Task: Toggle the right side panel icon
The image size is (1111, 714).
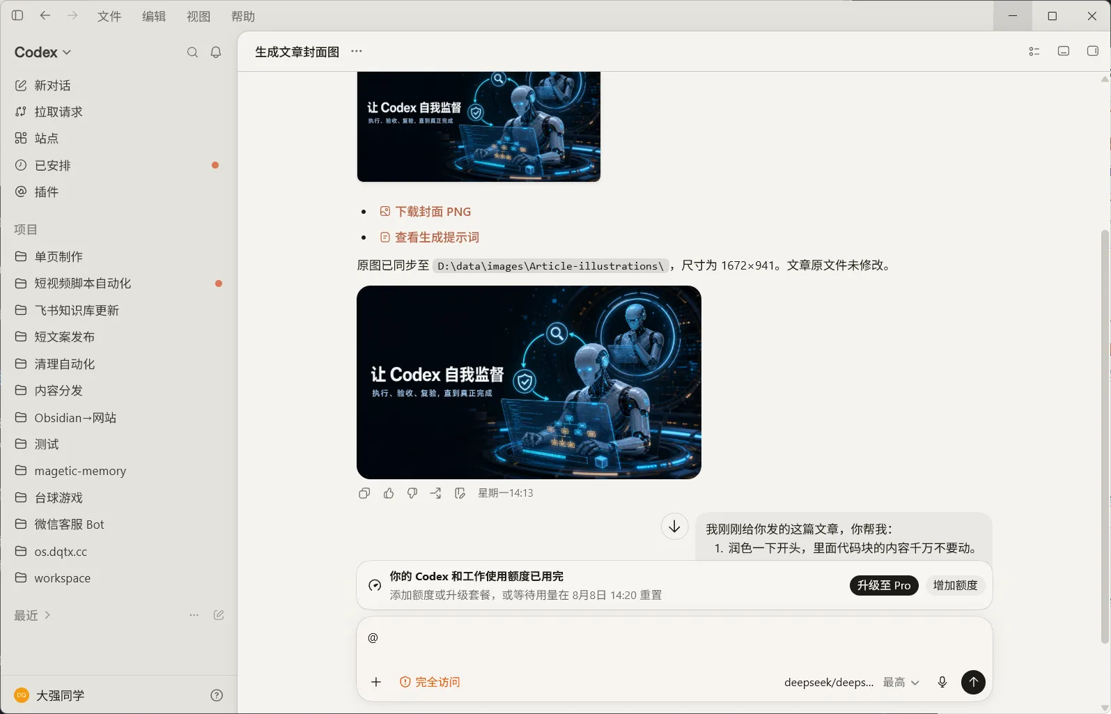Action: pos(1093,51)
